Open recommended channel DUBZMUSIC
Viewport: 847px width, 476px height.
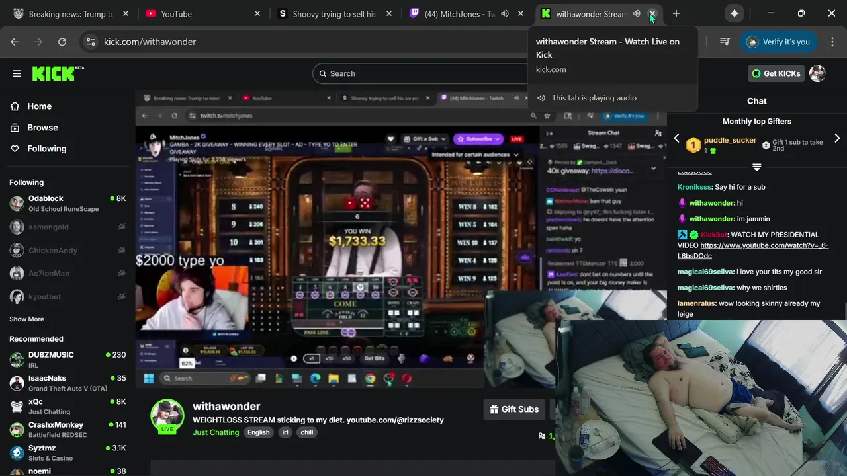coord(67,360)
